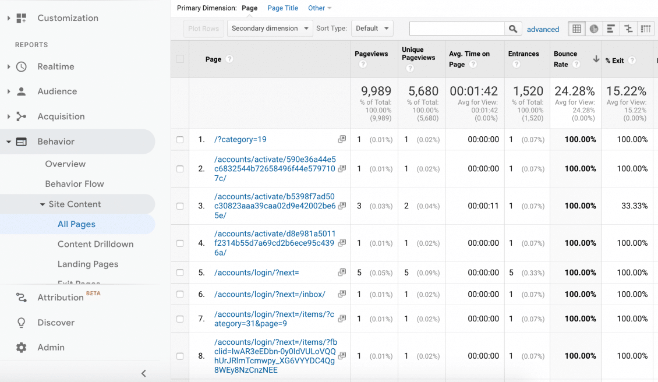The height and width of the screenshot is (382, 658).
Task: Check the box for row 8 fbclid link
Action: click(x=180, y=356)
